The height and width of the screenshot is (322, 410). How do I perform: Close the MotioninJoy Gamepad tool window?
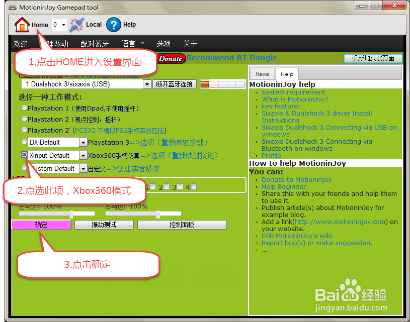pos(394,5)
